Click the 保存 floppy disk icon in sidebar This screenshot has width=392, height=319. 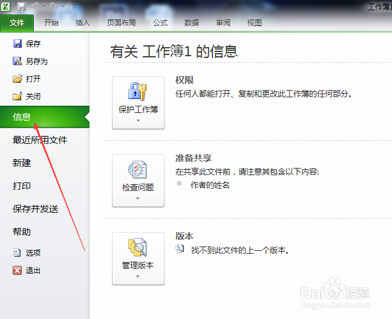click(x=18, y=43)
